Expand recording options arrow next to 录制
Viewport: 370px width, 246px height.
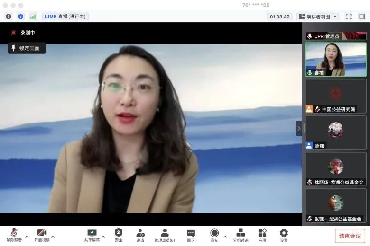click(x=225, y=237)
